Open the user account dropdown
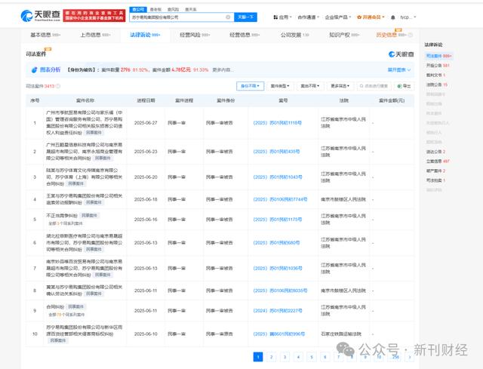Screen dimensions: 483x369 [x=408, y=17]
